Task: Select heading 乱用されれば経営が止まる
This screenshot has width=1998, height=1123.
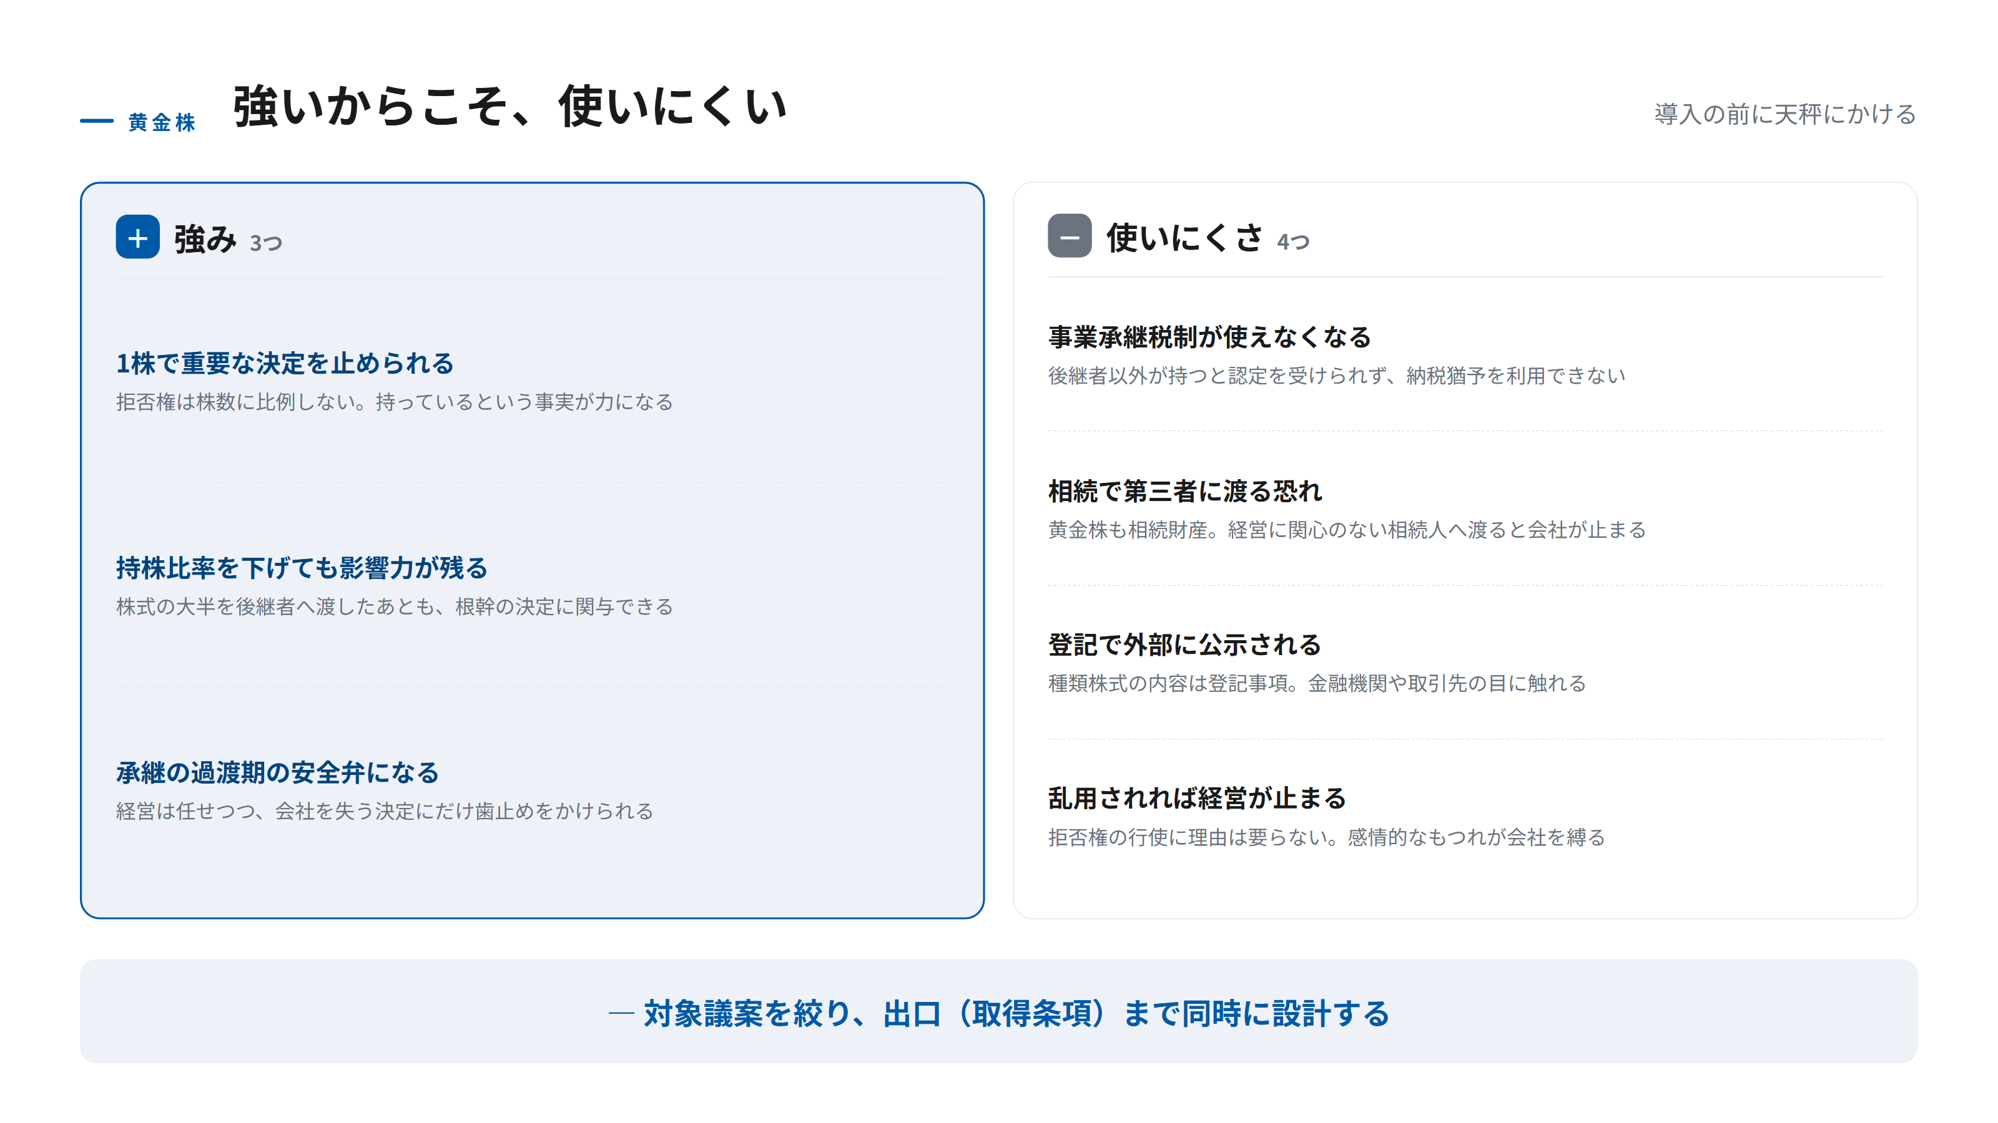Action: [x=1197, y=799]
